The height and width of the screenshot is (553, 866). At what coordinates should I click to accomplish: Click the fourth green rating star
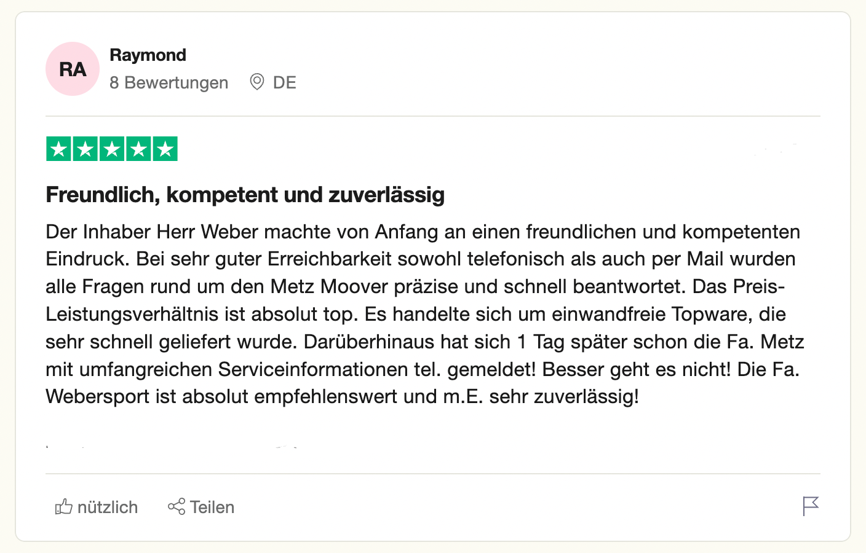[139, 149]
